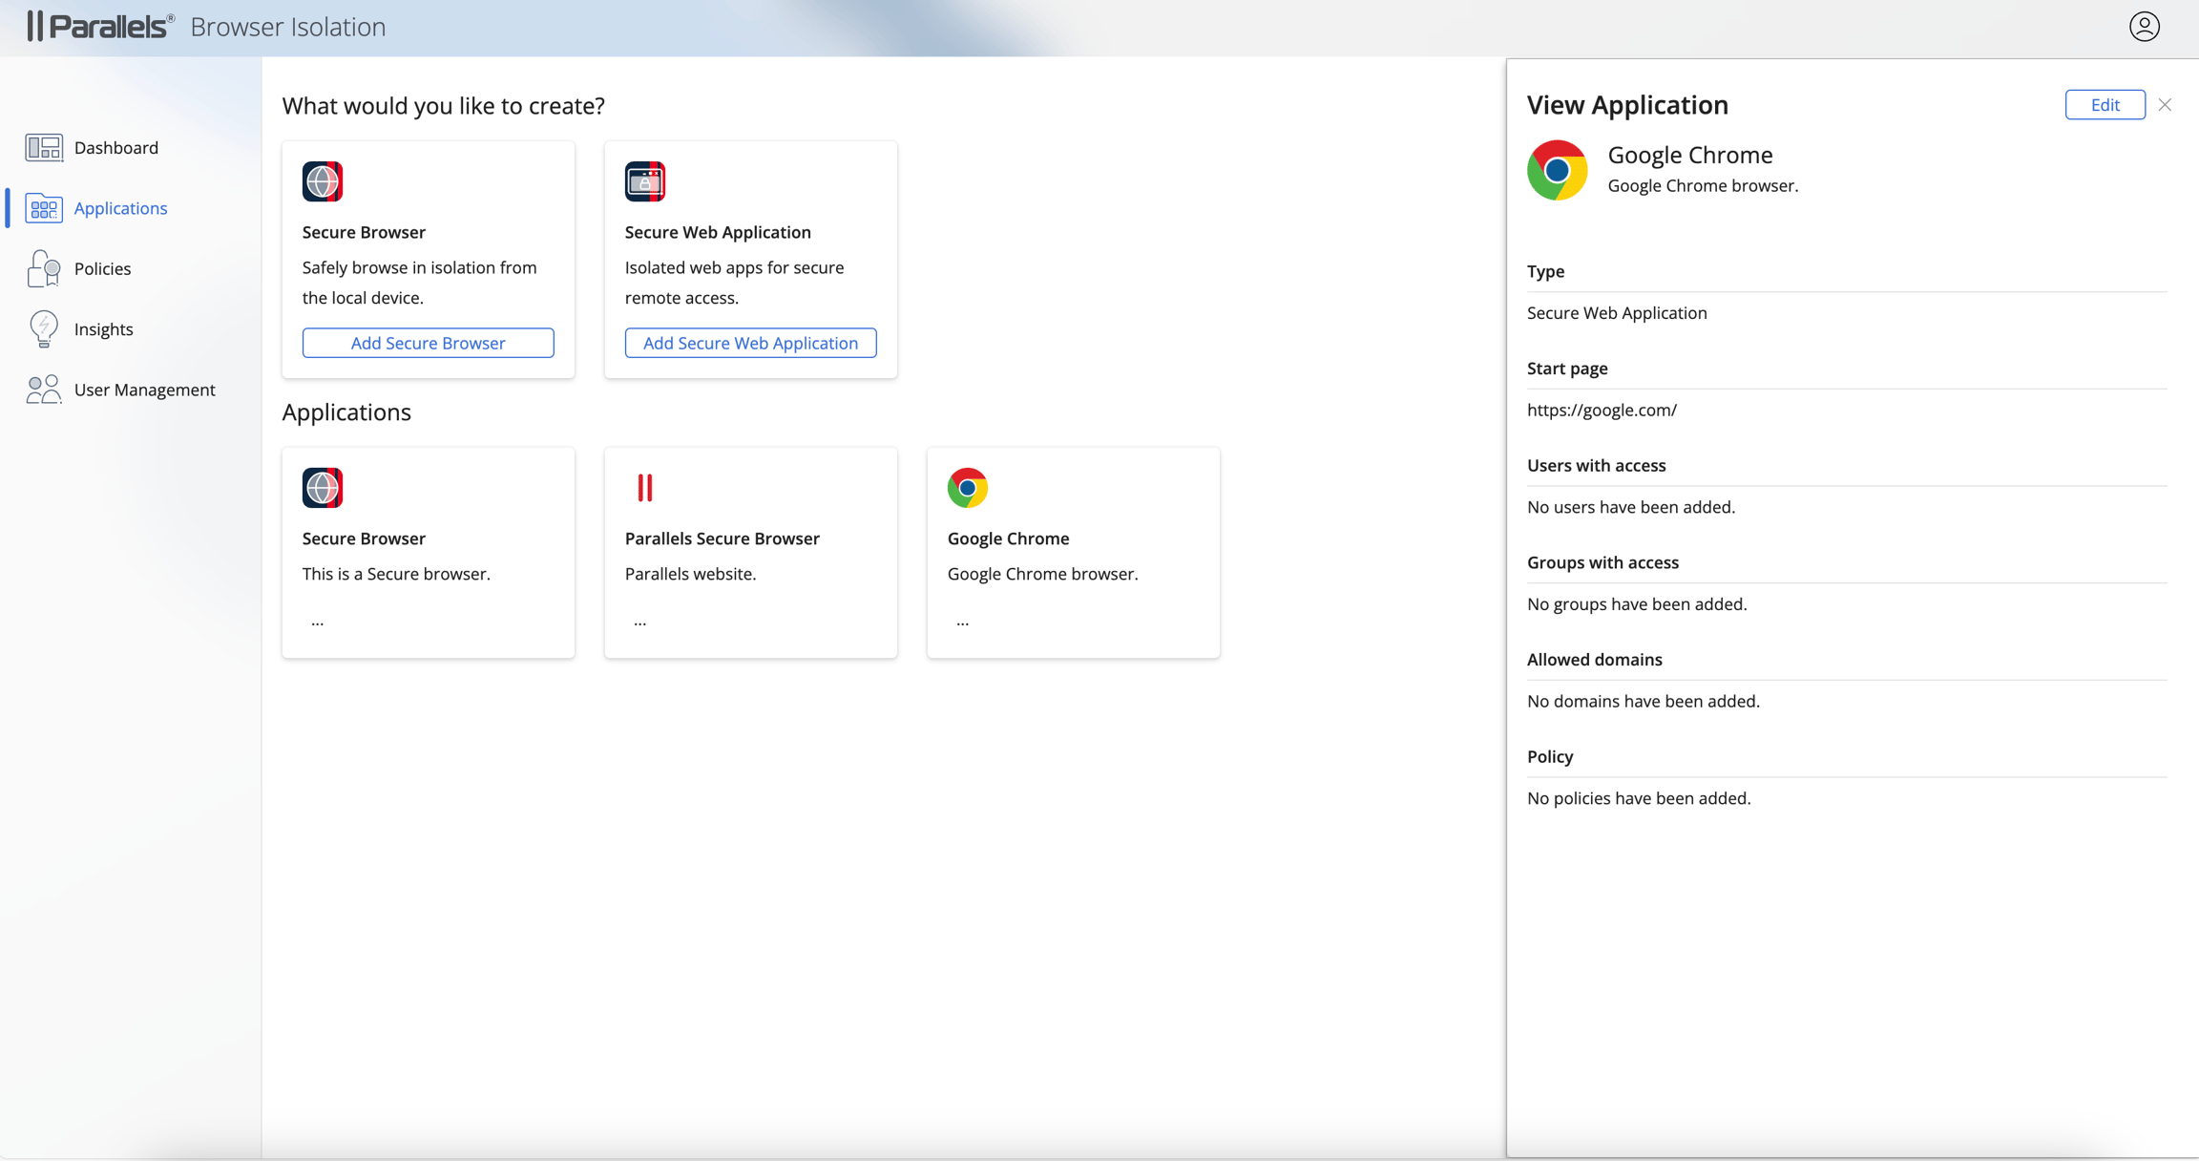This screenshot has width=2199, height=1161.
Task: Open User Management menu item
Action: 145,390
